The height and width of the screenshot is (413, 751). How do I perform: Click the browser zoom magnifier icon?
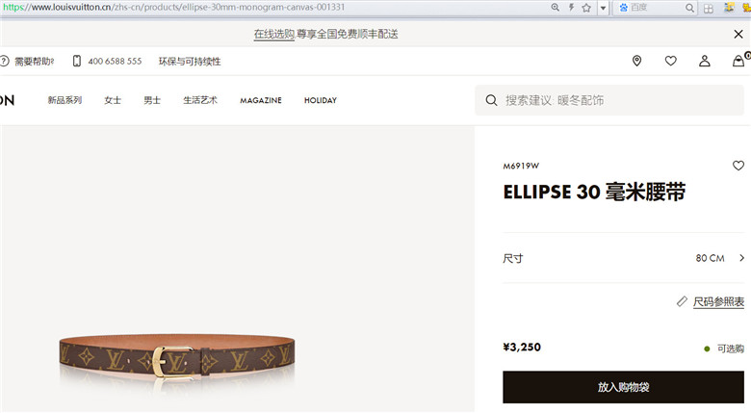tap(556, 7)
